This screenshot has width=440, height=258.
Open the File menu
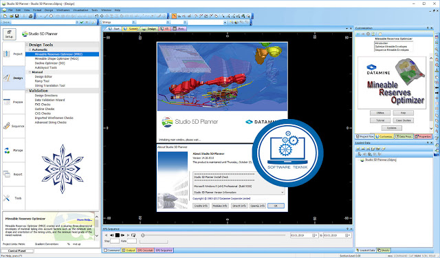click(x=10, y=10)
